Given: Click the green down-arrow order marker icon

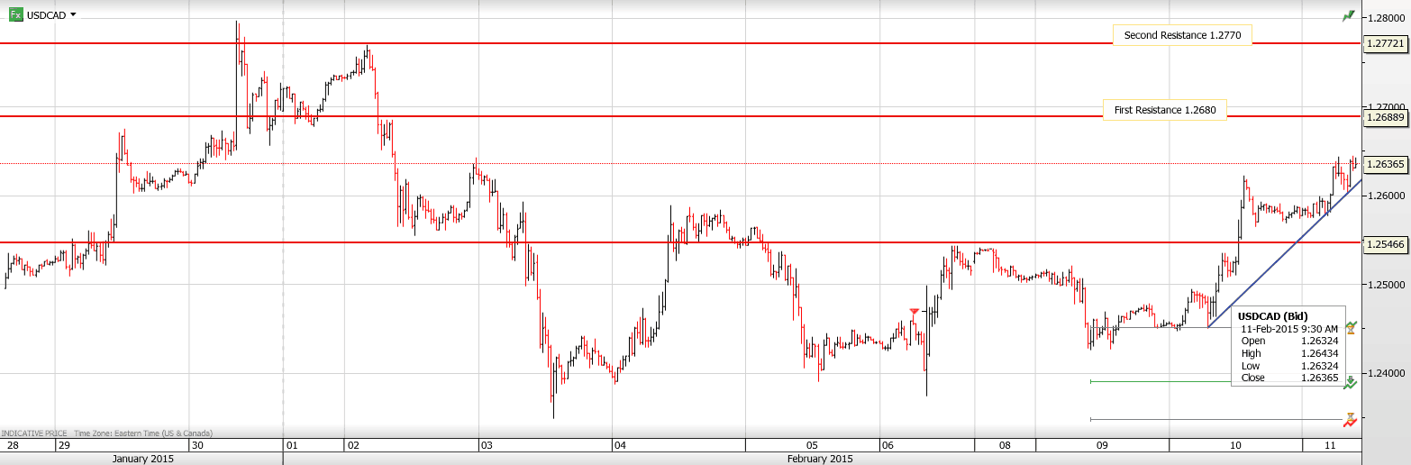Looking at the screenshot, I should (x=1350, y=383).
